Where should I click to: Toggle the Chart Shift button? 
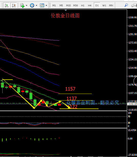[x=14, y=5]
